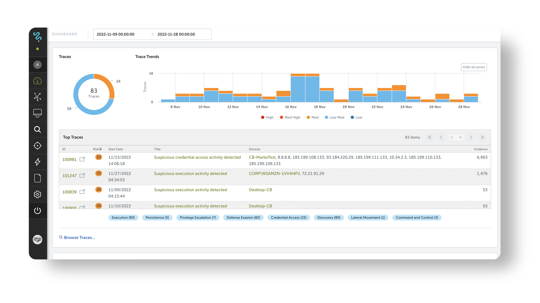Go to the last page of Top Traces
Image resolution: width=540 pixels, height=303 pixels.
point(482,137)
